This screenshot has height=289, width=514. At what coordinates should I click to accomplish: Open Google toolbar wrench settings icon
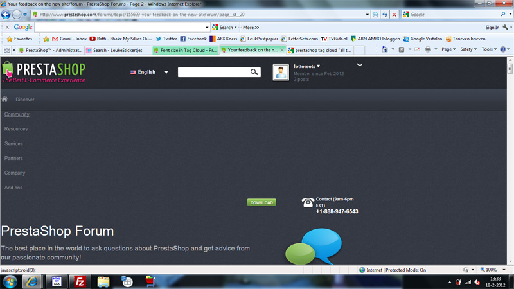click(x=506, y=27)
